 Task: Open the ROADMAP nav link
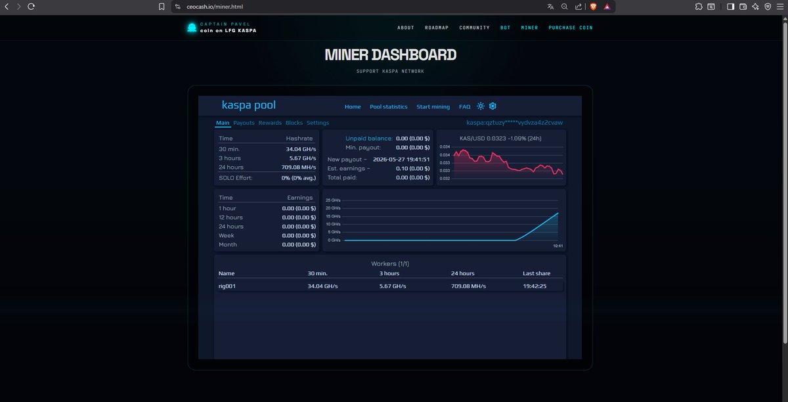point(437,28)
